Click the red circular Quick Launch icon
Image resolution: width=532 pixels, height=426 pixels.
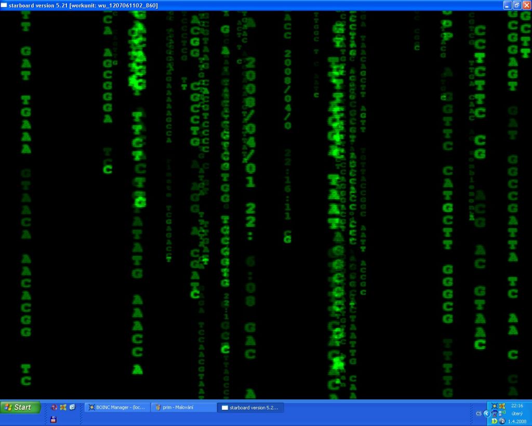click(54, 407)
